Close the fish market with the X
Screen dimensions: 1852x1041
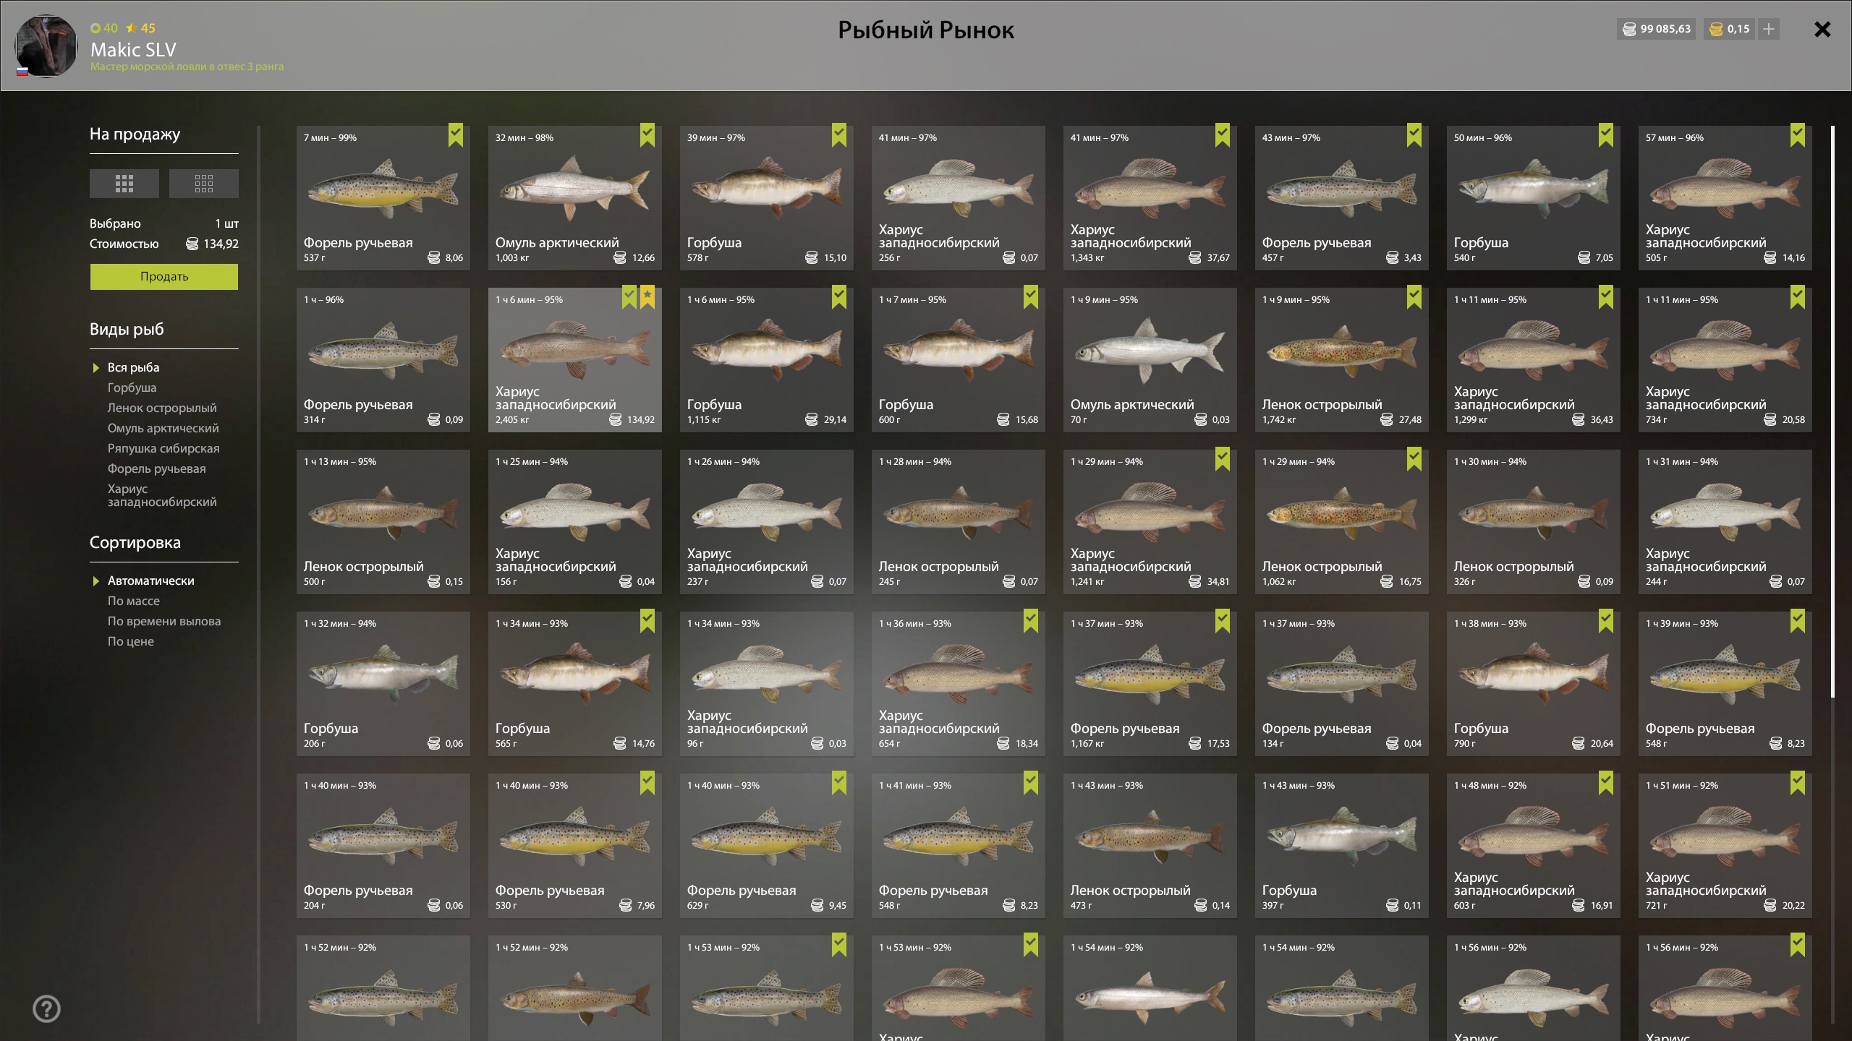tap(1822, 30)
